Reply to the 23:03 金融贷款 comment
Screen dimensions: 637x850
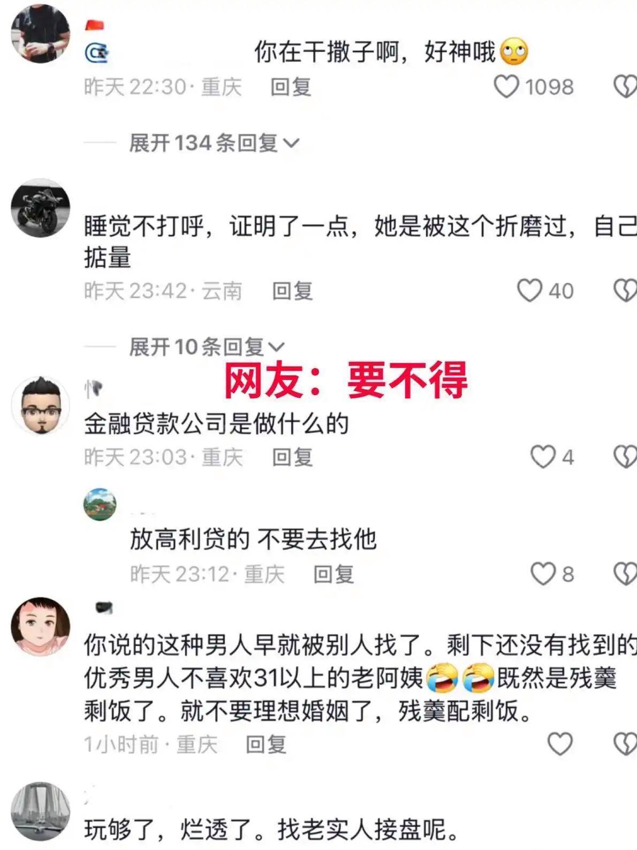point(292,457)
